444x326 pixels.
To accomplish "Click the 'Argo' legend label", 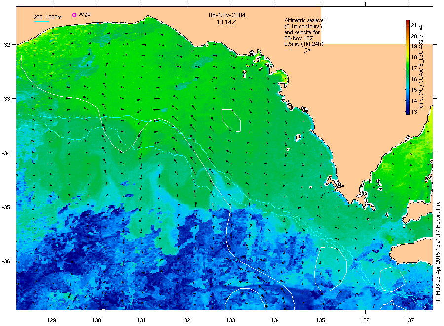I will [x=85, y=14].
